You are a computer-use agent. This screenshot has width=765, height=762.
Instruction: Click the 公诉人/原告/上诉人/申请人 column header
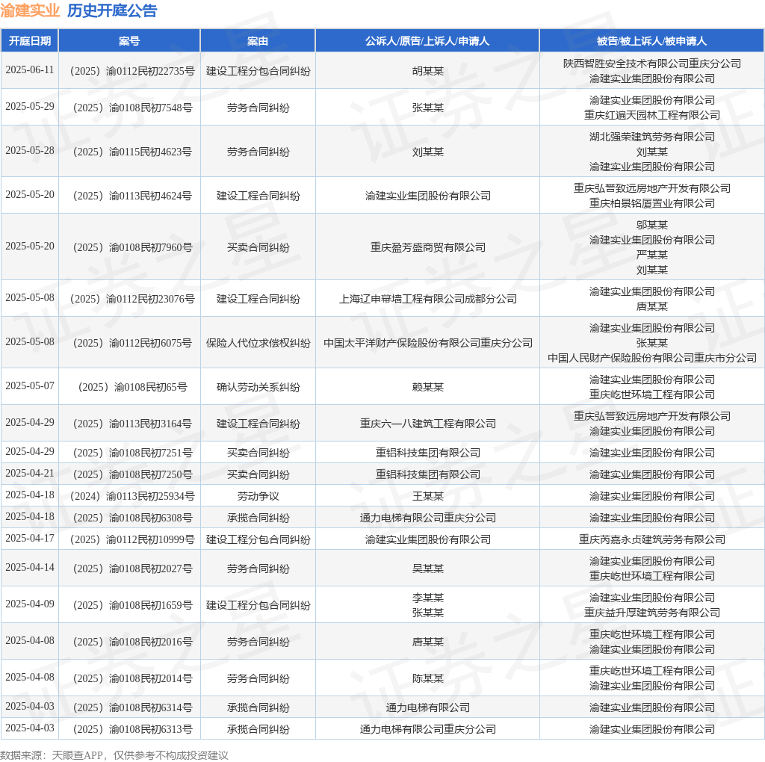click(427, 41)
